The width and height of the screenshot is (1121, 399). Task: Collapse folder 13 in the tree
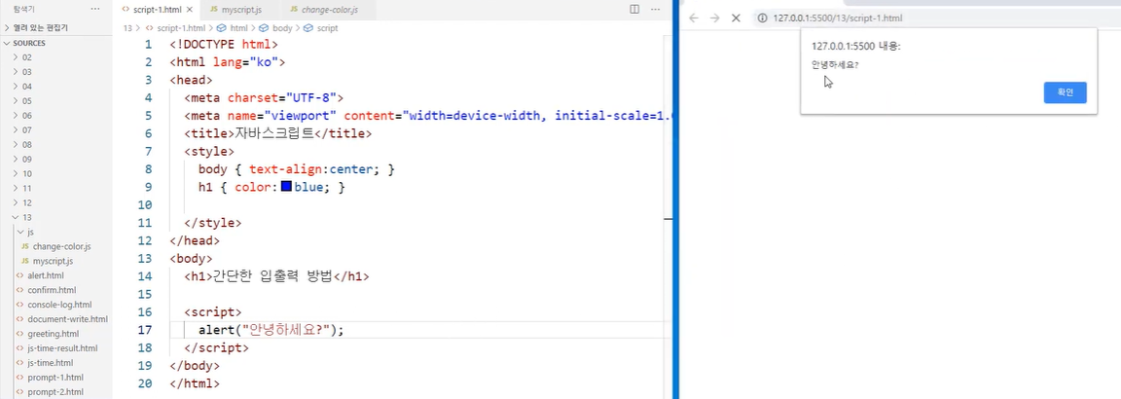pos(55,217)
